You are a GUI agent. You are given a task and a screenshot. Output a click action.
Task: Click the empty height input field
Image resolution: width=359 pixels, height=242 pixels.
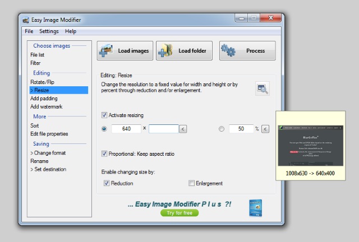[163, 129]
